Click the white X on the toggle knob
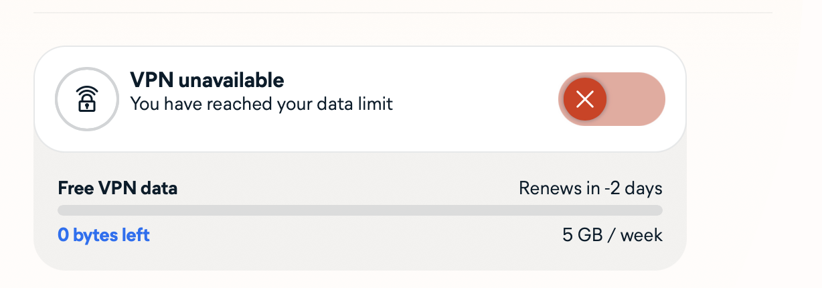 pyautogui.click(x=585, y=100)
